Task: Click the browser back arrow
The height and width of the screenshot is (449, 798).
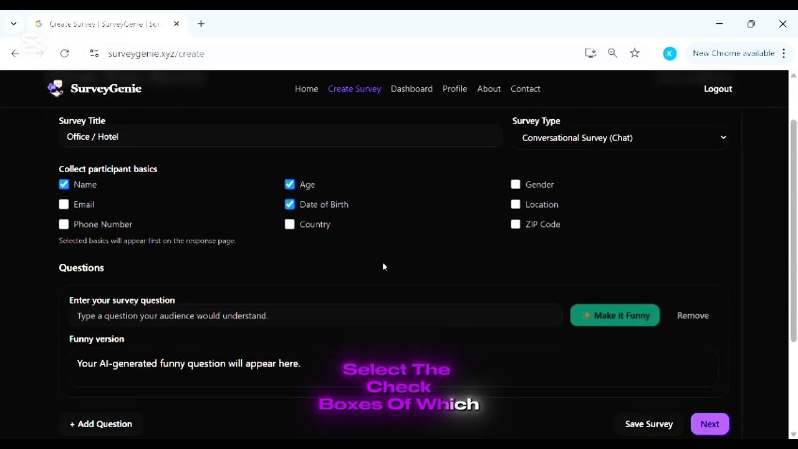Action: [15, 54]
